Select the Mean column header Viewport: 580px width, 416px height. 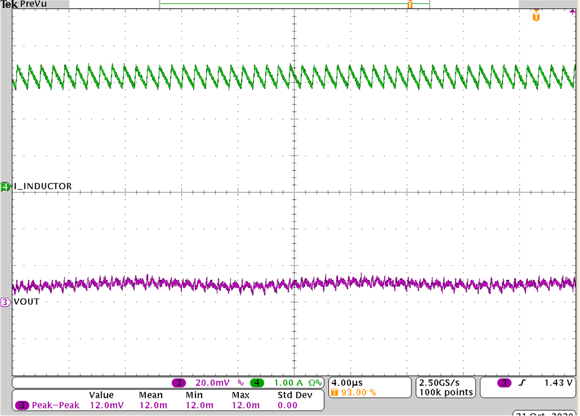(151, 395)
